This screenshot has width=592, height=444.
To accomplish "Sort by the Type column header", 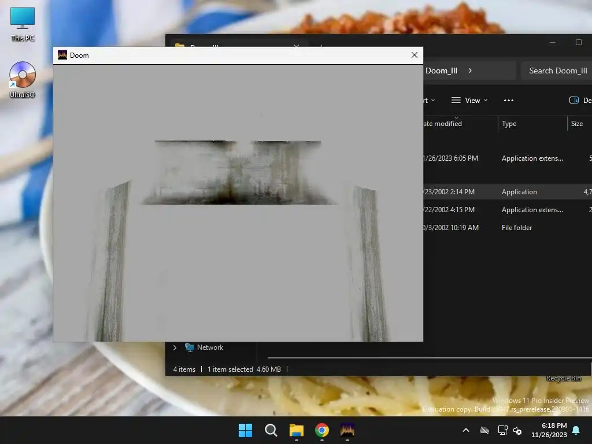I will pyautogui.click(x=532, y=124).
